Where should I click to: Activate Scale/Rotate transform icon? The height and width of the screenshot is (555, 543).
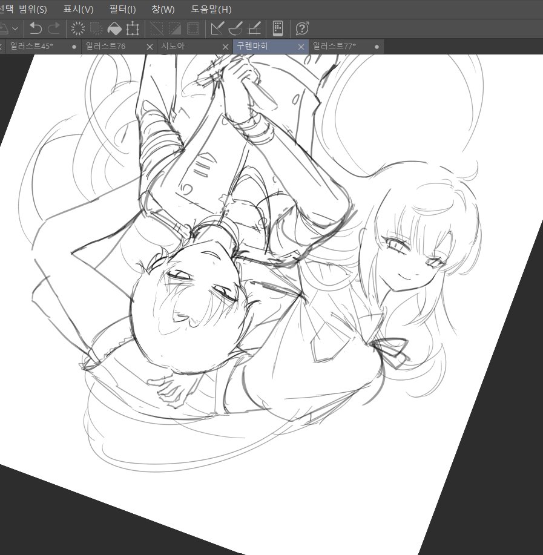(133, 28)
